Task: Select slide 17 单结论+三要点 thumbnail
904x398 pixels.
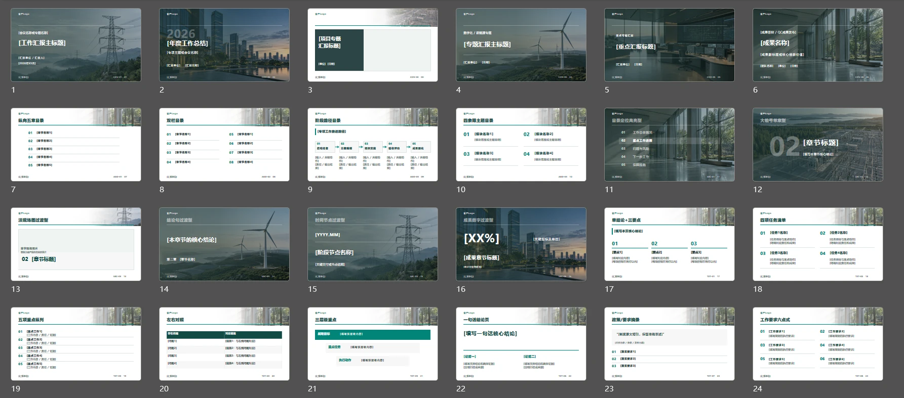Action: (670, 244)
